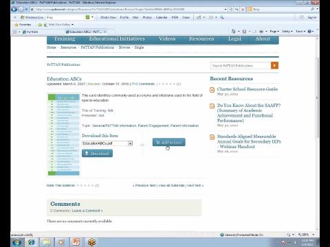The height and width of the screenshot is (247, 330).
Task: Open the Legal navigation menu
Action: [x=234, y=39]
